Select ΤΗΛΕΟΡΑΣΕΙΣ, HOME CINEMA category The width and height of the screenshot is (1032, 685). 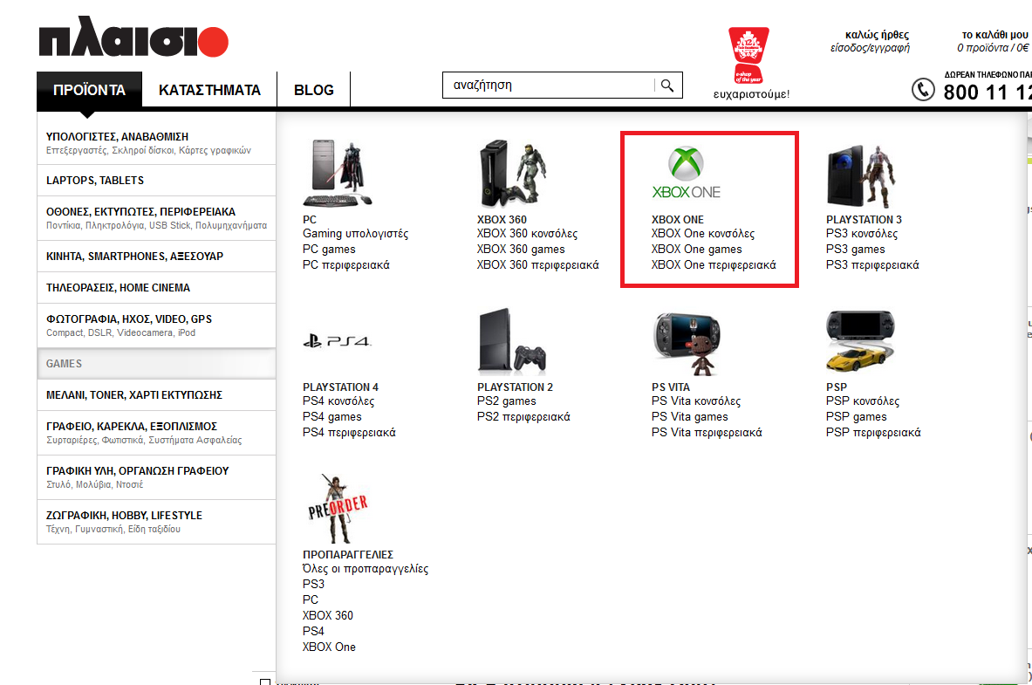(156, 288)
